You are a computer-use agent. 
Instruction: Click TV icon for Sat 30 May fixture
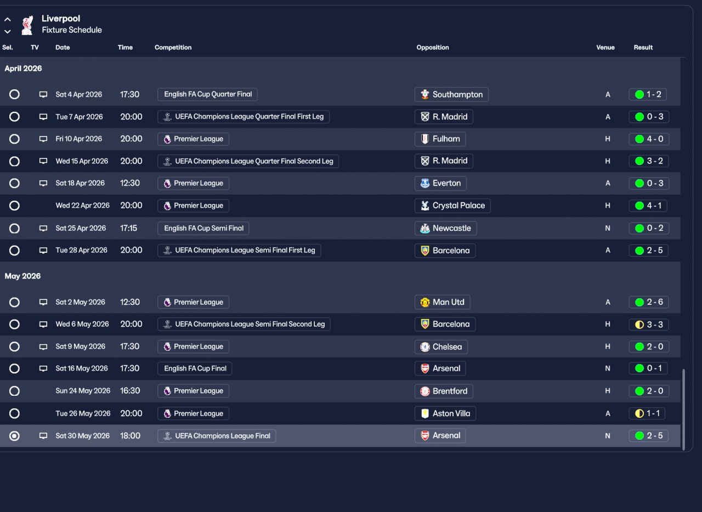[43, 436]
